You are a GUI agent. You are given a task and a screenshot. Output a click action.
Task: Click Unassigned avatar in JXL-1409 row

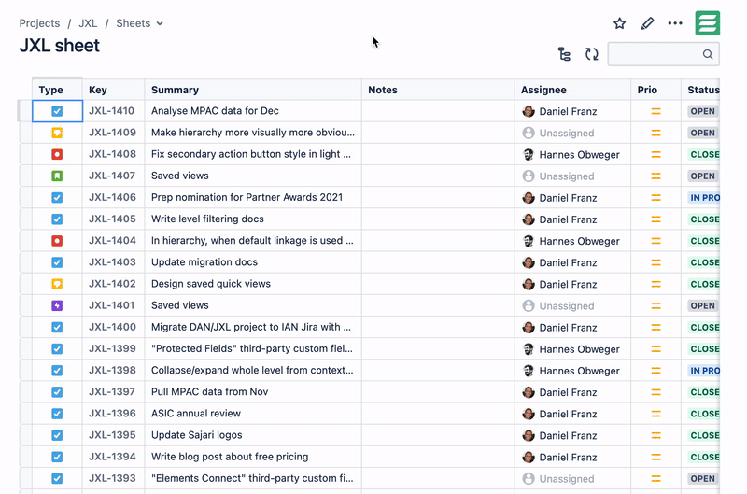tap(529, 133)
